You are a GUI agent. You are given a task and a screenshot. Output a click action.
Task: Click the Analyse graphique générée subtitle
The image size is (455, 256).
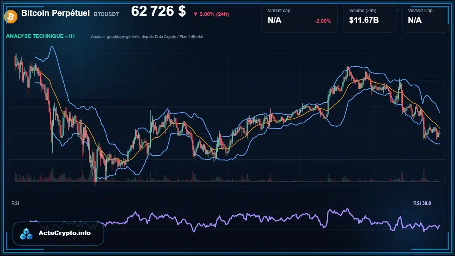click(x=147, y=37)
